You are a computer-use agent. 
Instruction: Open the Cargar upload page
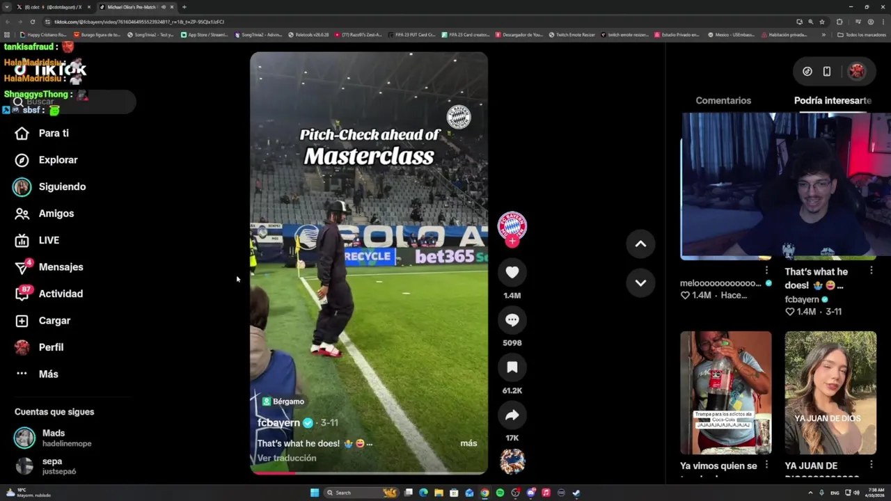(x=43, y=321)
